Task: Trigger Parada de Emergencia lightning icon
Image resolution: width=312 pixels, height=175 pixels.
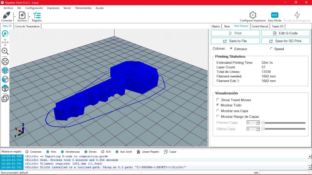Action: (x=297, y=15)
